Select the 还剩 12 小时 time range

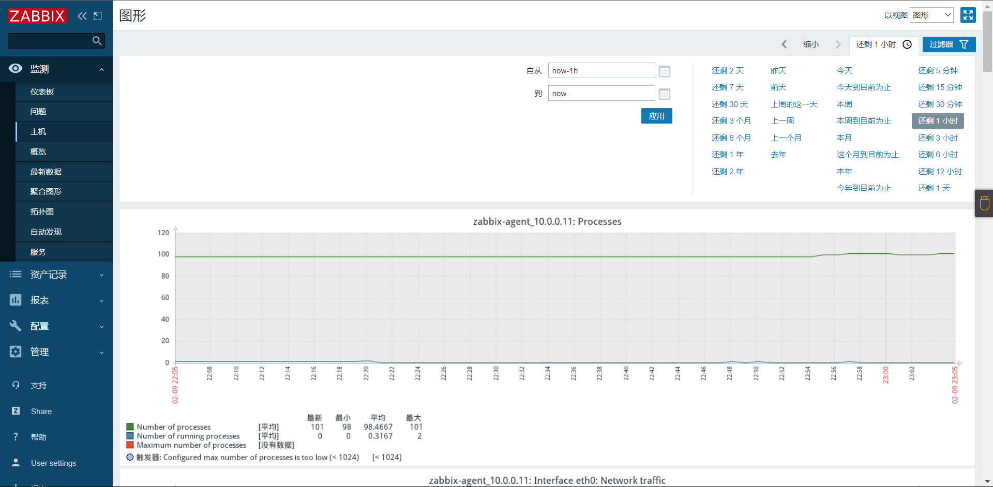click(940, 171)
